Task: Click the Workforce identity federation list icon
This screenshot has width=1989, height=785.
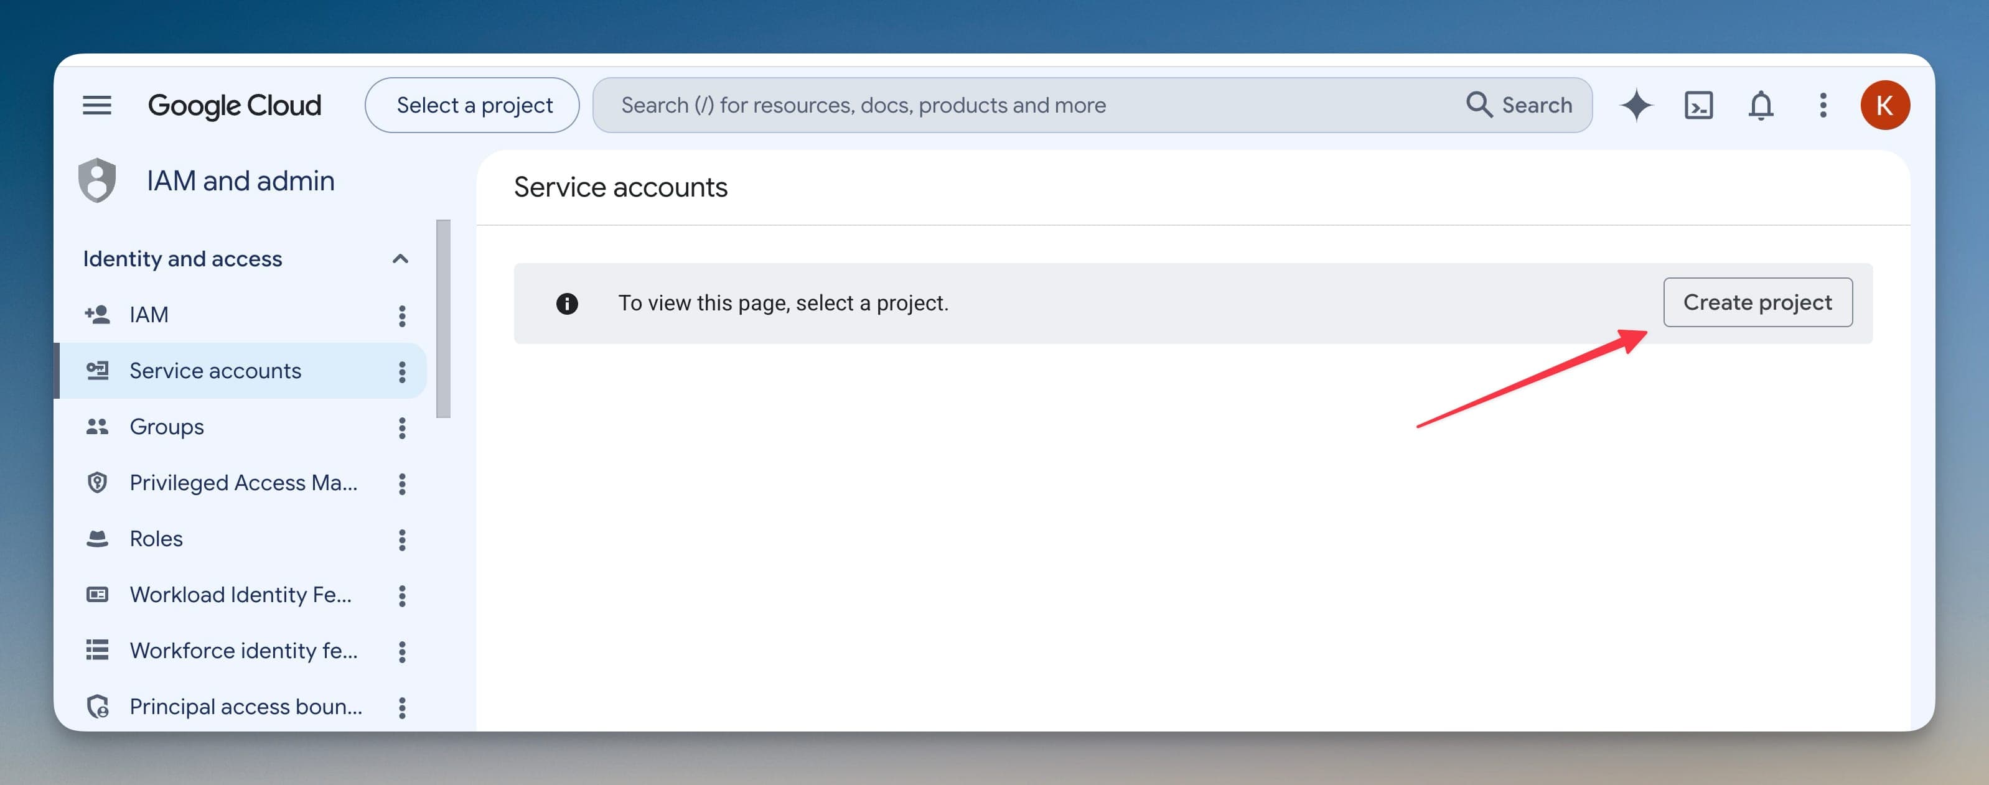Action: click(x=97, y=650)
